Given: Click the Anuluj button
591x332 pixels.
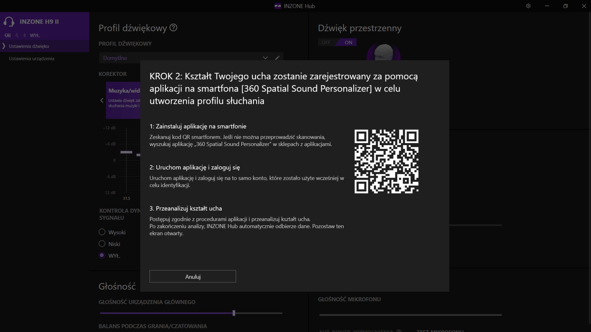Looking at the screenshot, I should point(193,276).
